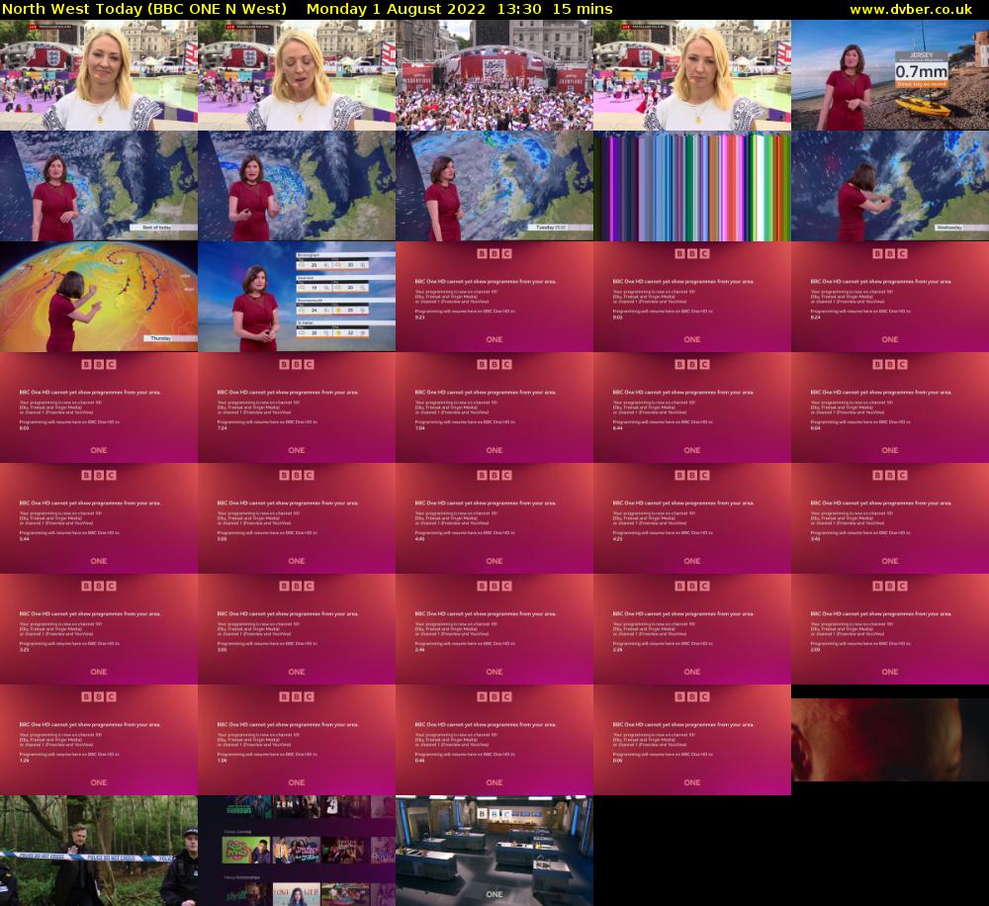Open the BBC One HD placeholder showing 7:24
Viewport: 989px width, 906px height.
tap(297, 408)
